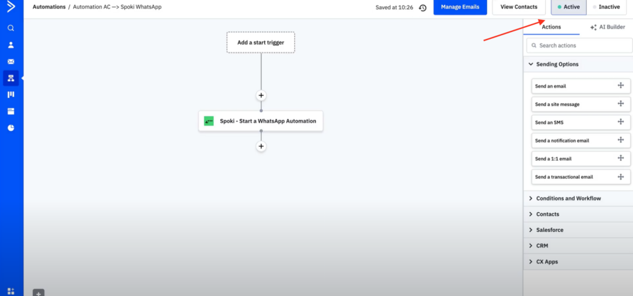Viewport: 633px width, 296px height.
Task: Expand the Conditions and Workflow section
Action: coord(569,199)
